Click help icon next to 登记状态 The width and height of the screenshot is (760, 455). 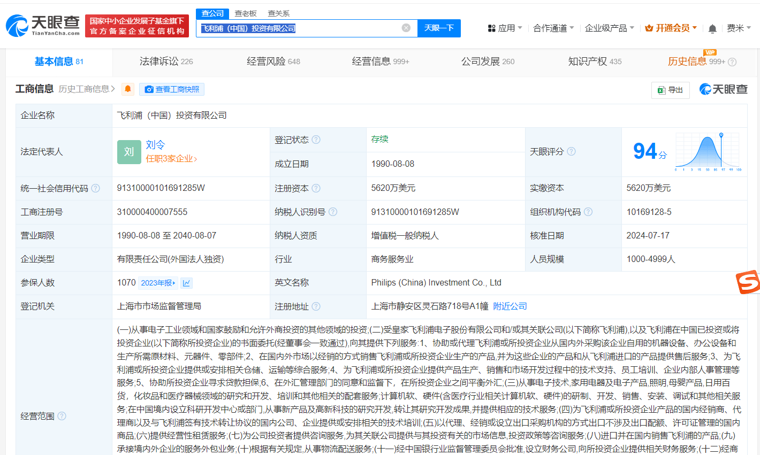coord(316,140)
